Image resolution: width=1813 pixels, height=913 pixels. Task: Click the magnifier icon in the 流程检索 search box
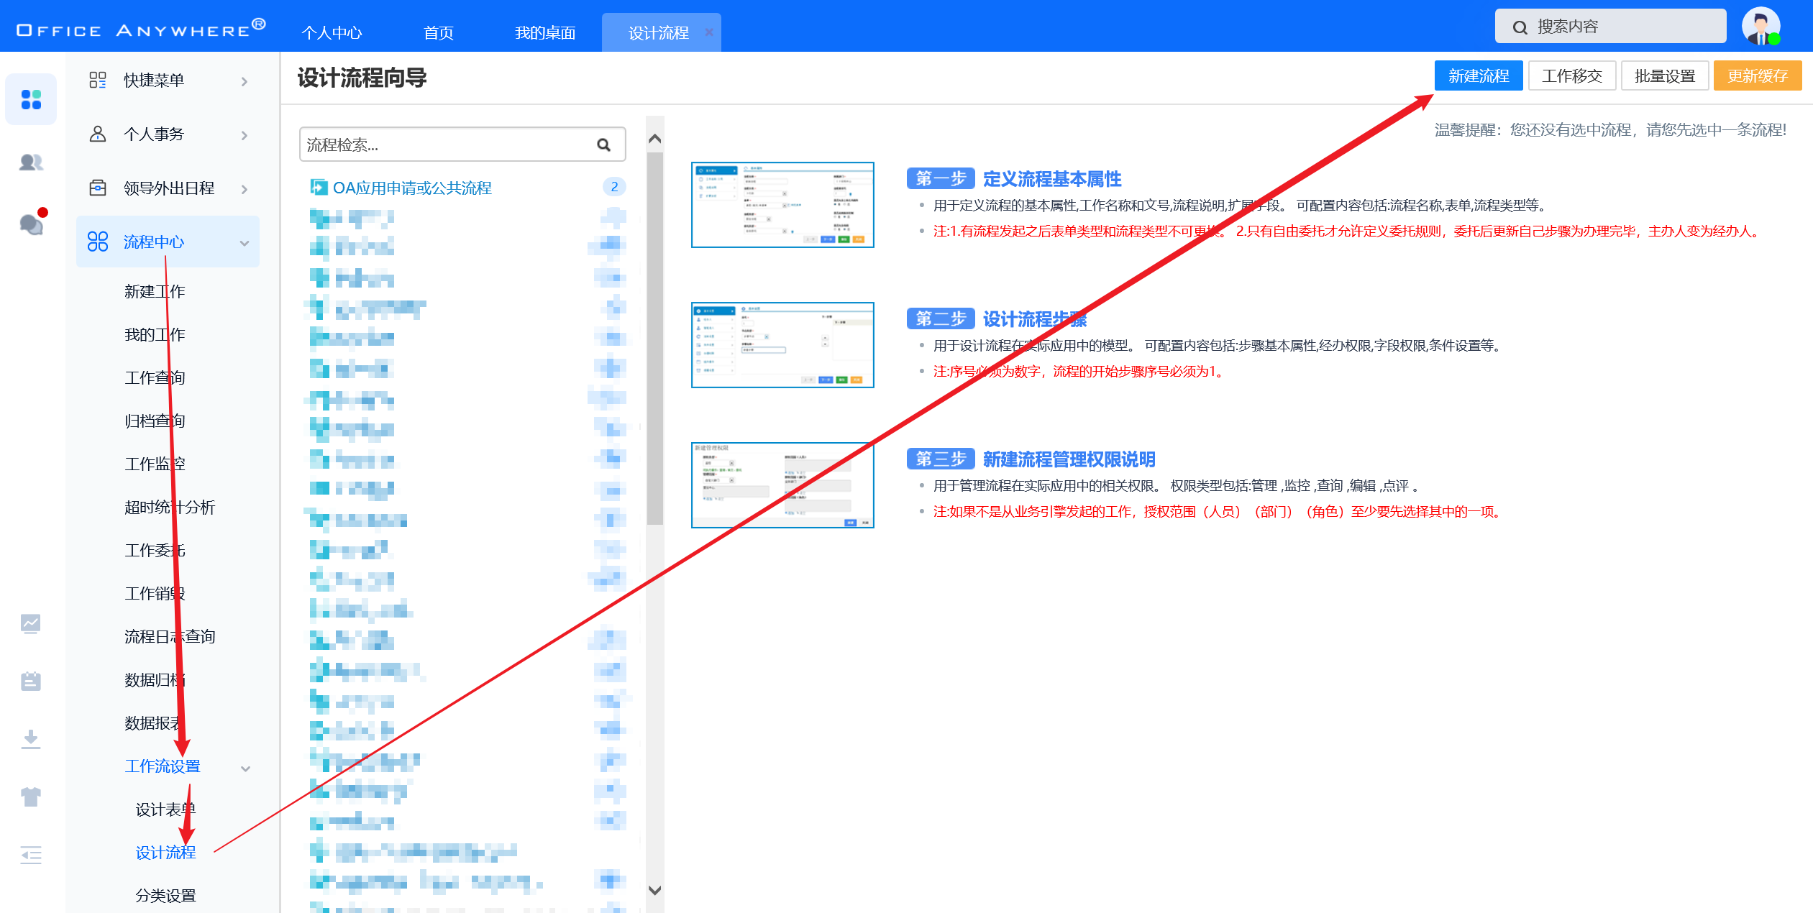coord(603,145)
